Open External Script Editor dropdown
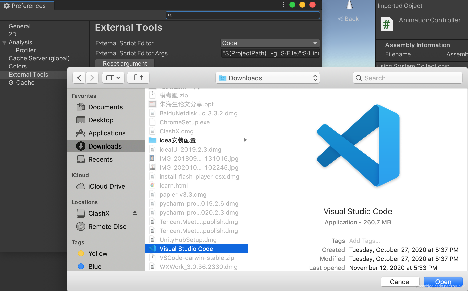468x291 pixels. (x=270, y=43)
